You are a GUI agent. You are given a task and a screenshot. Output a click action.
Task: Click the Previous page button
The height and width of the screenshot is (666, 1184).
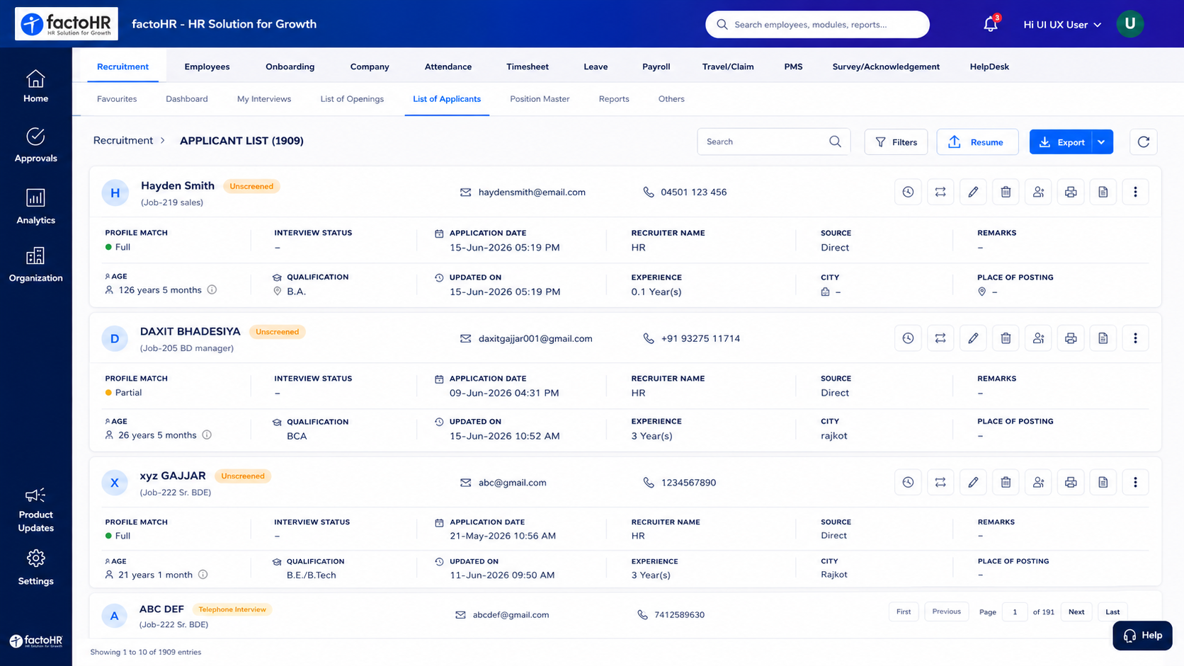point(946,612)
